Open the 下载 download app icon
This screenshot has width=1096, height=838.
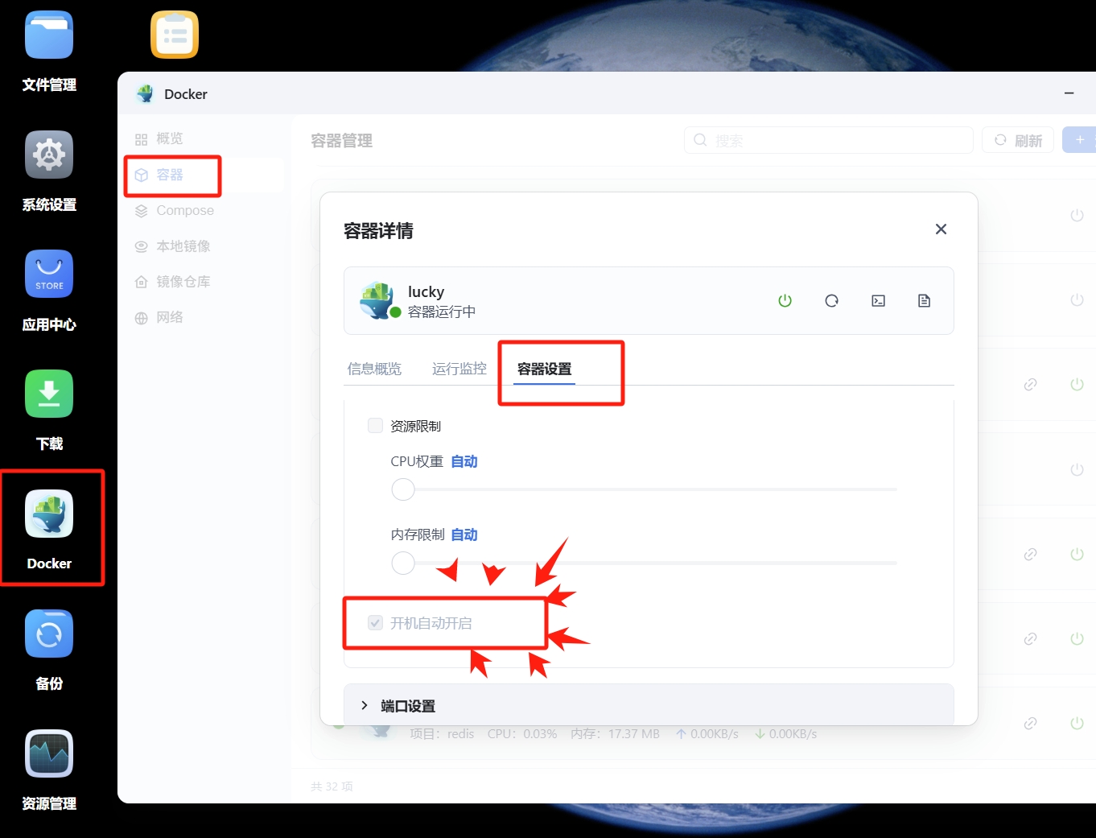click(49, 394)
